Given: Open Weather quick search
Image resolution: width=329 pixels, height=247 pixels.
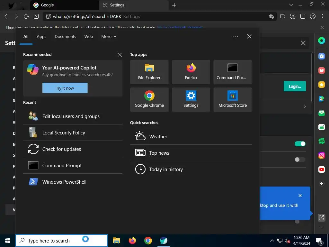Looking at the screenshot, I should (x=191, y=136).
